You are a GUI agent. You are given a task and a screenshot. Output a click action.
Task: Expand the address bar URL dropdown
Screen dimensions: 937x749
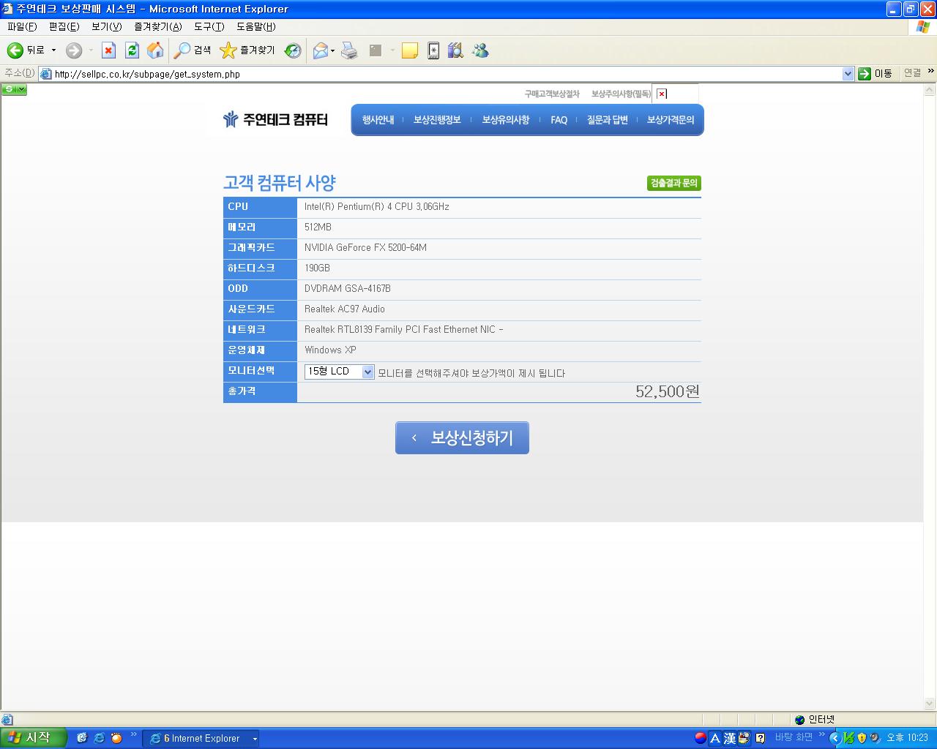point(848,73)
